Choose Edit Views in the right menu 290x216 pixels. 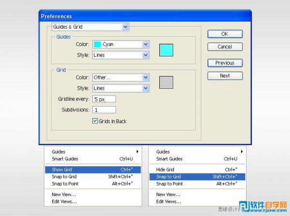[x=197, y=201]
